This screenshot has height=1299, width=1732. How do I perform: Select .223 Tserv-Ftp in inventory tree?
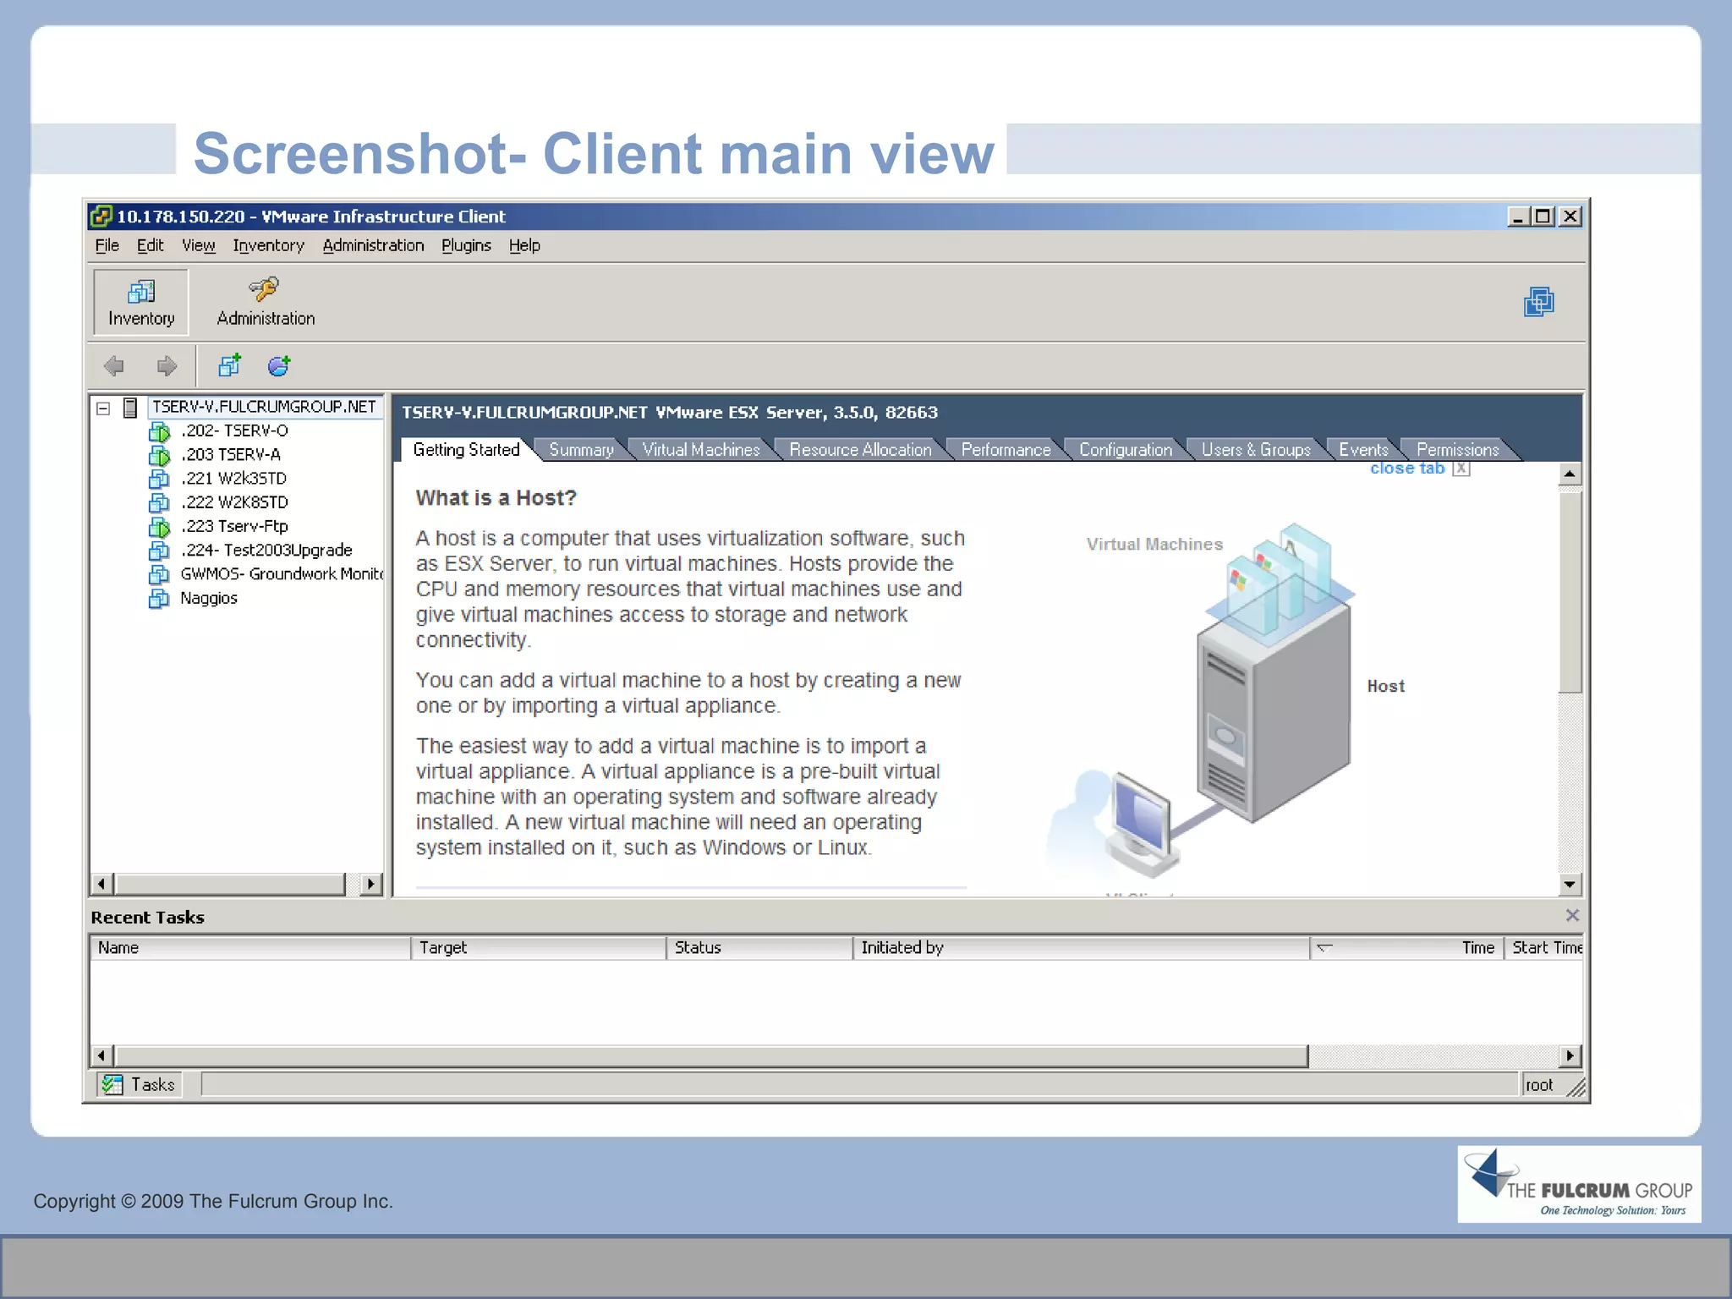point(234,526)
